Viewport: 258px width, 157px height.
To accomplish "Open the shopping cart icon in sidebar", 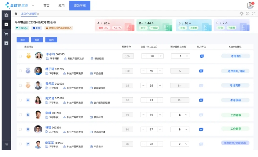I will point(6,34).
